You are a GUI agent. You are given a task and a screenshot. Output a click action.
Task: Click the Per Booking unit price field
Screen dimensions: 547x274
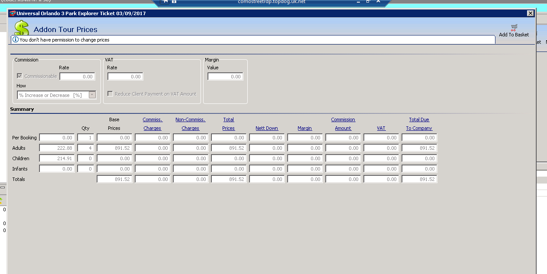coord(57,138)
